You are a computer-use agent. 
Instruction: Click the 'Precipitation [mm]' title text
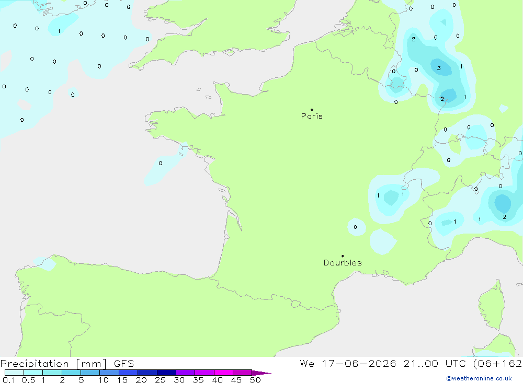tap(53, 364)
